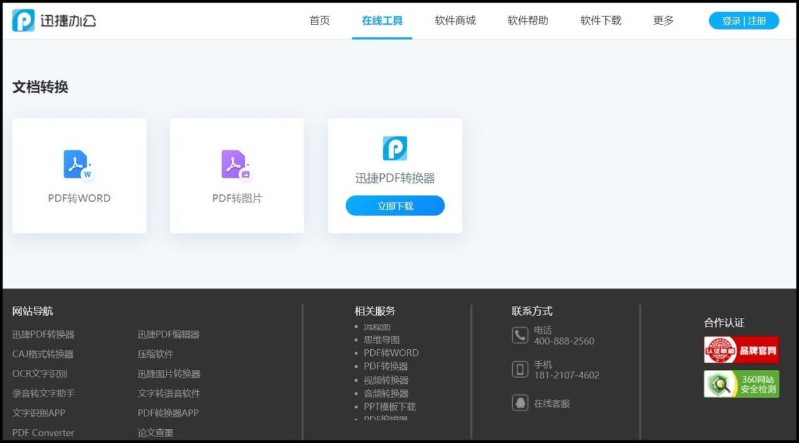The image size is (799, 443).
Task: Click the PDF转图片 card label
Action: [x=237, y=198]
